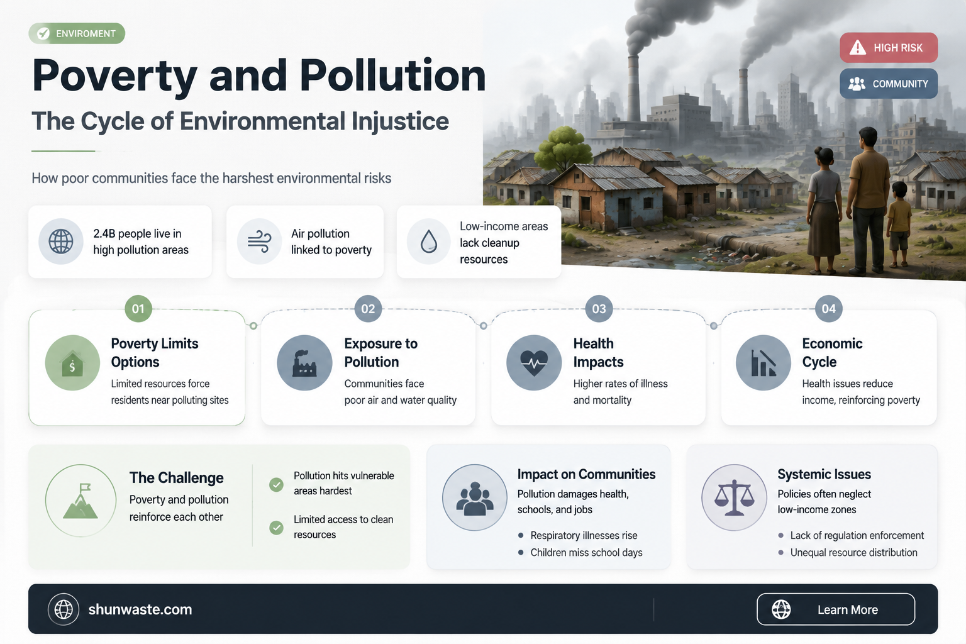Click Low-income areas lack cleanup resources text
Screen dimensions: 966x644
[504, 243]
